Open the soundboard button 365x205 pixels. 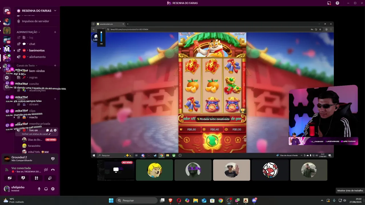(x=50, y=178)
